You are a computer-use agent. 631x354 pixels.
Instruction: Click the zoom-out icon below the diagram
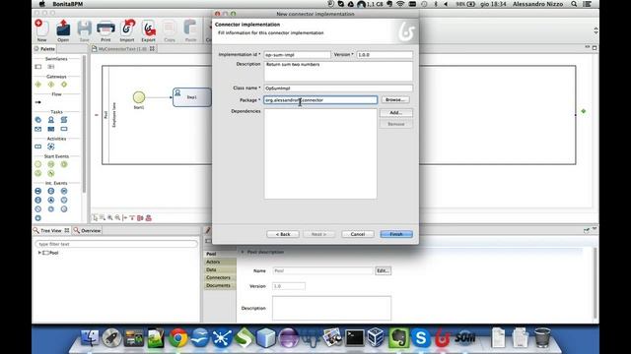click(117, 217)
